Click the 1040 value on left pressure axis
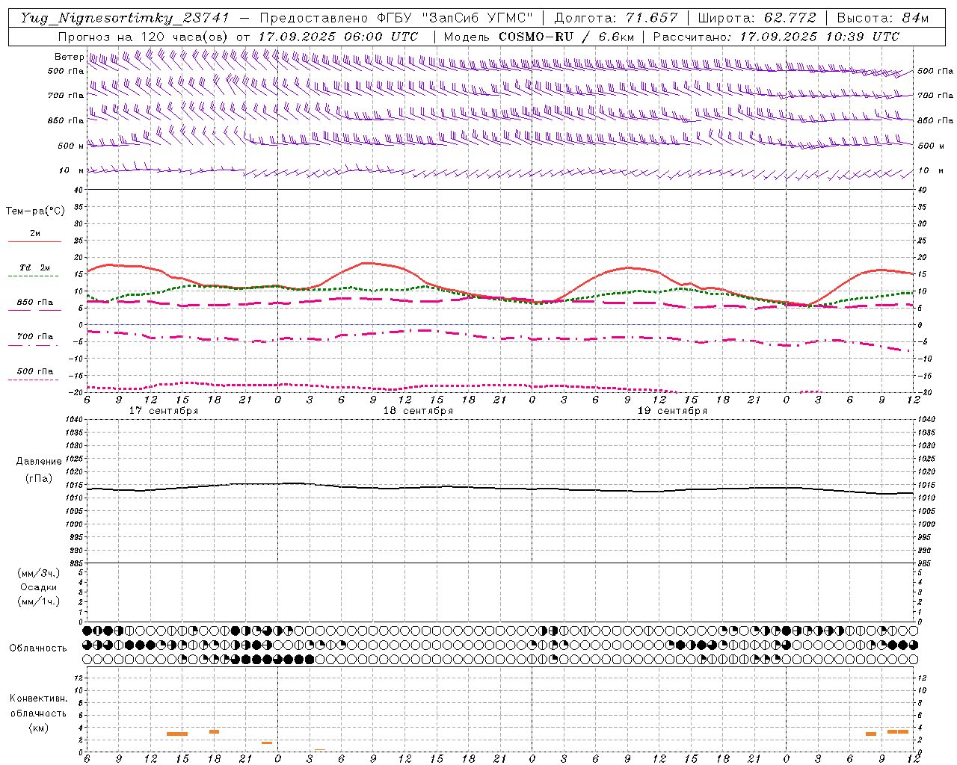Screen dimensions: 957x765 76,420
